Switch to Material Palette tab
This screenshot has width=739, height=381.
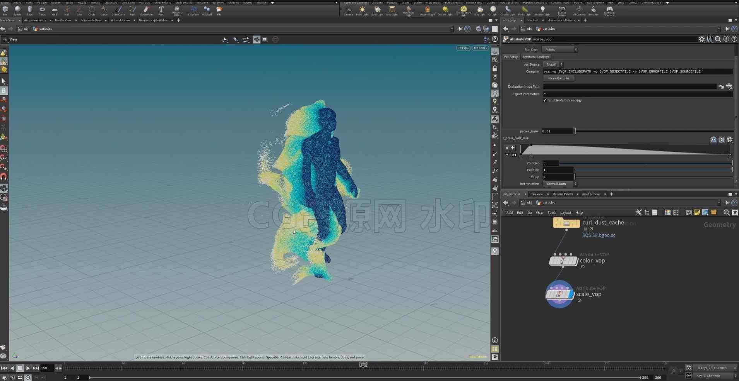563,194
